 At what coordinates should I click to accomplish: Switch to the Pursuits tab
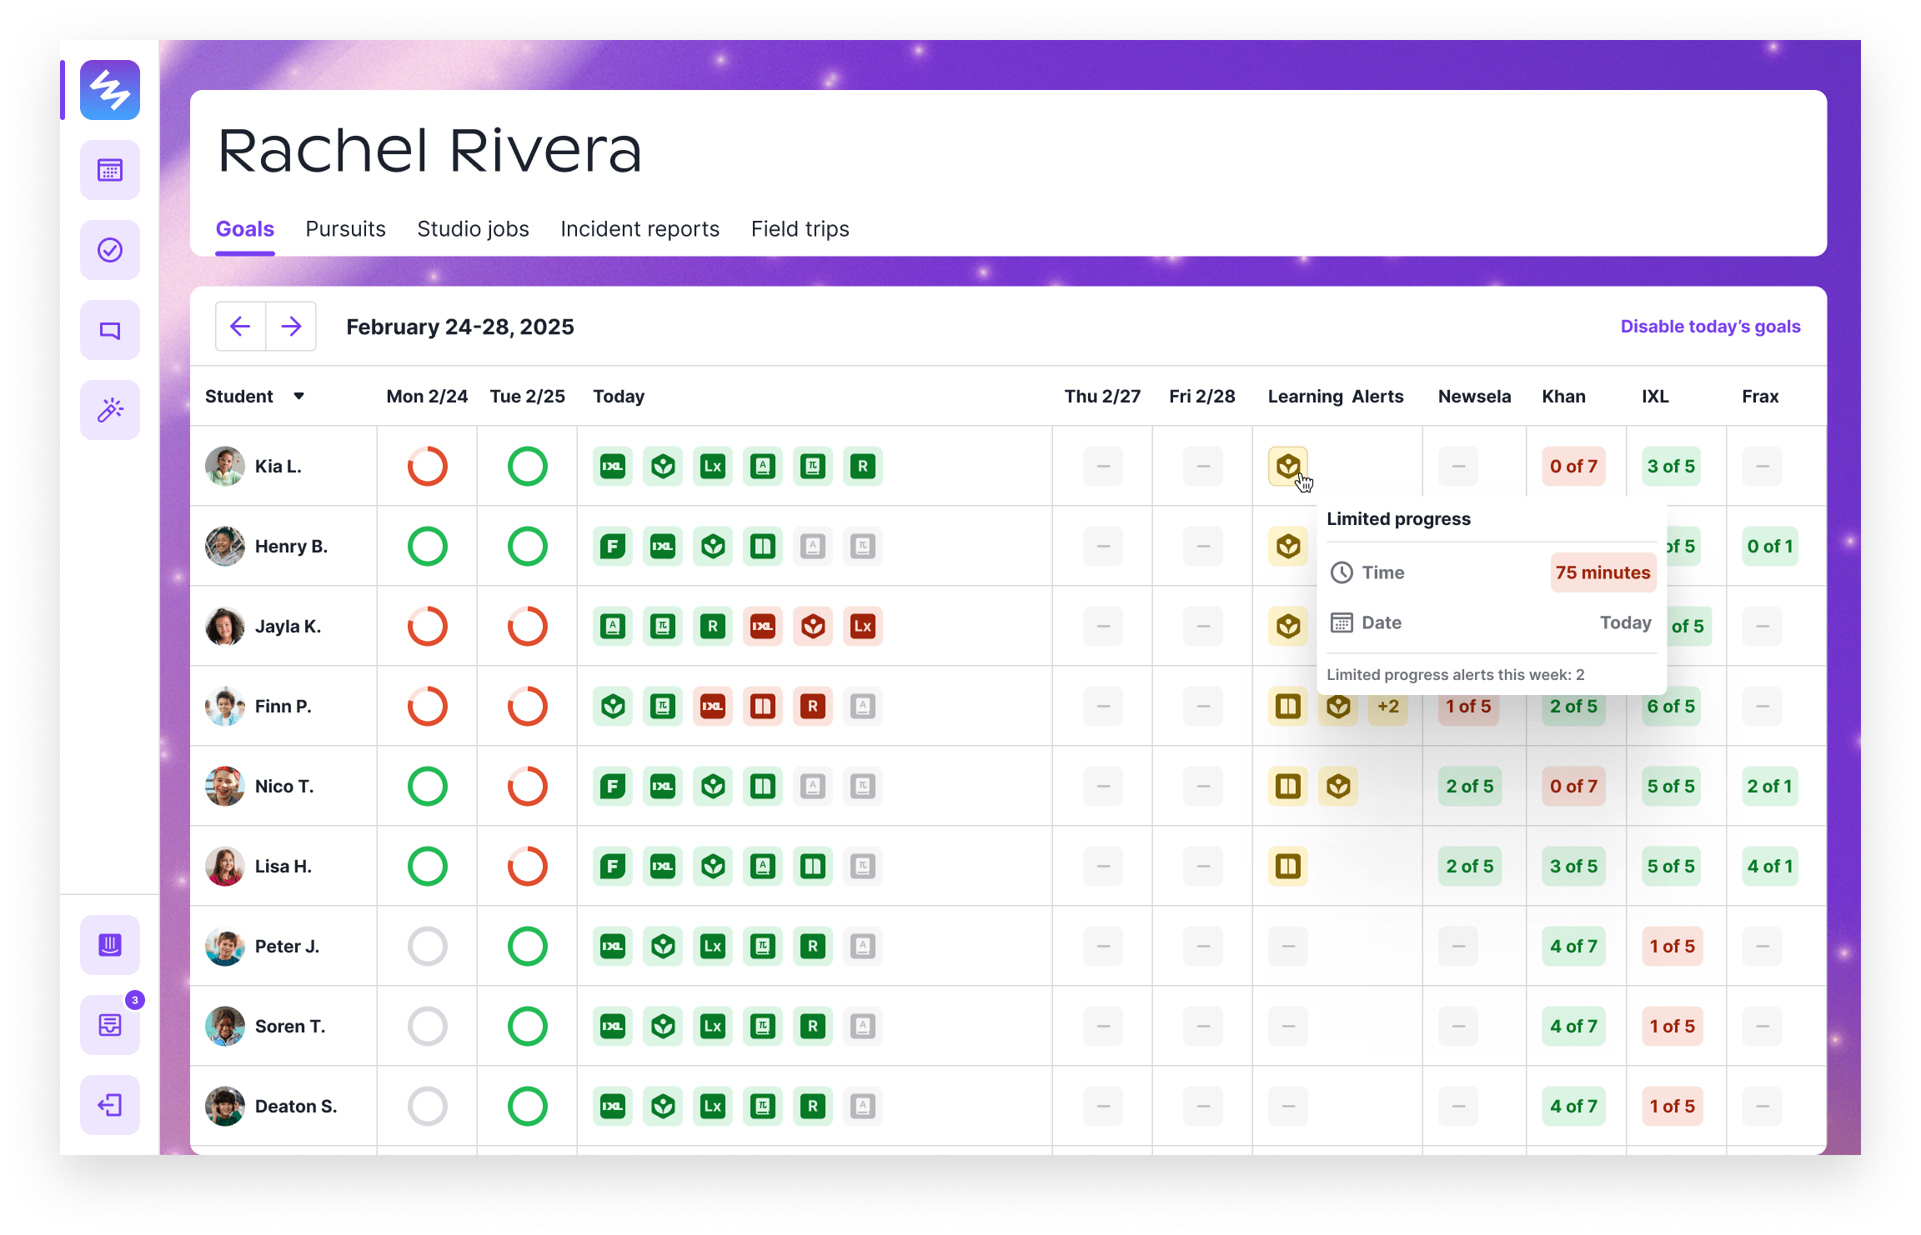(x=345, y=229)
